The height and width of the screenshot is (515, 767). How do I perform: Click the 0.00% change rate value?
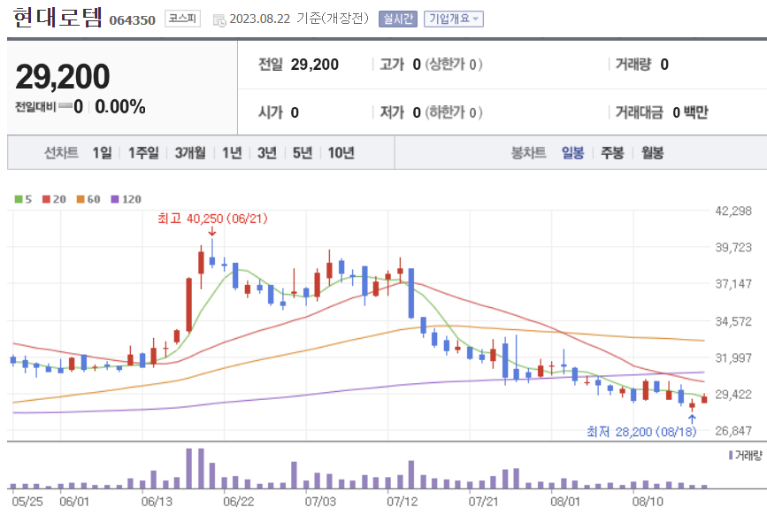(x=120, y=106)
